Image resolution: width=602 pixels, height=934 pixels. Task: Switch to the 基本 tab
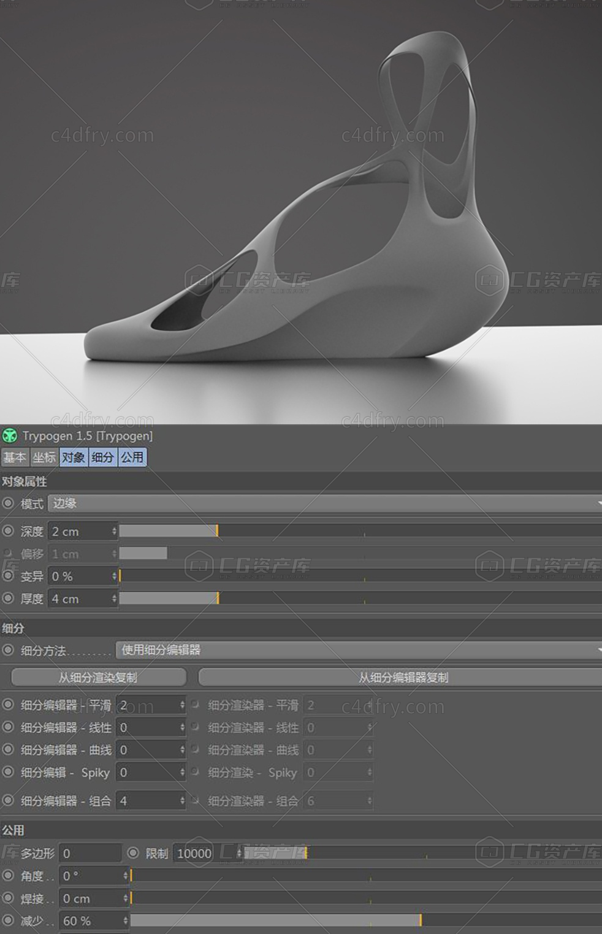[15, 457]
